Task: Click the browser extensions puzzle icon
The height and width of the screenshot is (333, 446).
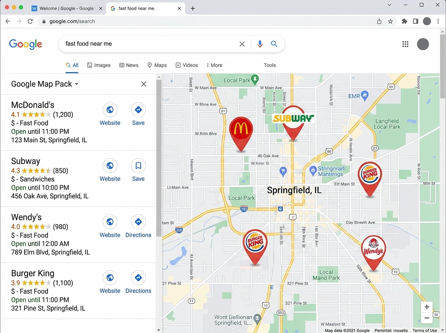Action: (x=404, y=21)
